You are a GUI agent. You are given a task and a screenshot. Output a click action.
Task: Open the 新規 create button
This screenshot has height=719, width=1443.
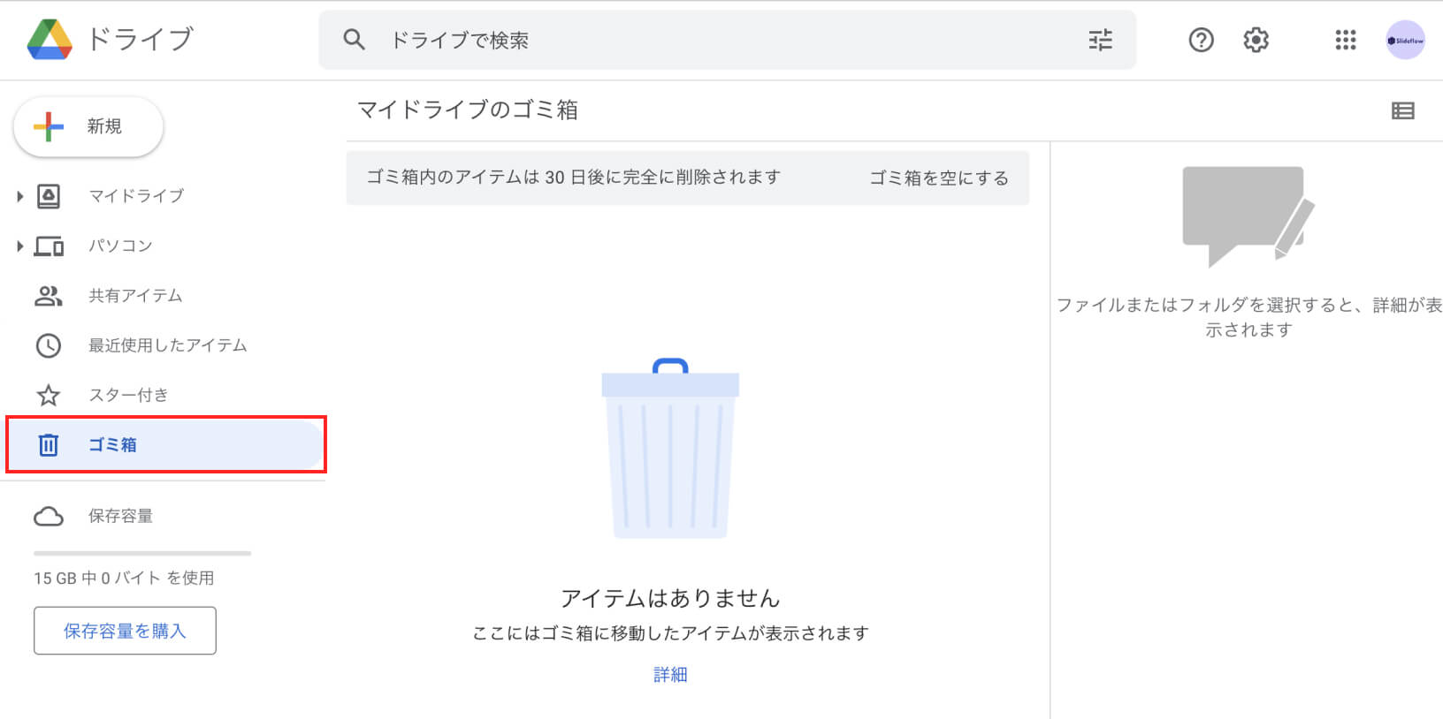coord(88,126)
